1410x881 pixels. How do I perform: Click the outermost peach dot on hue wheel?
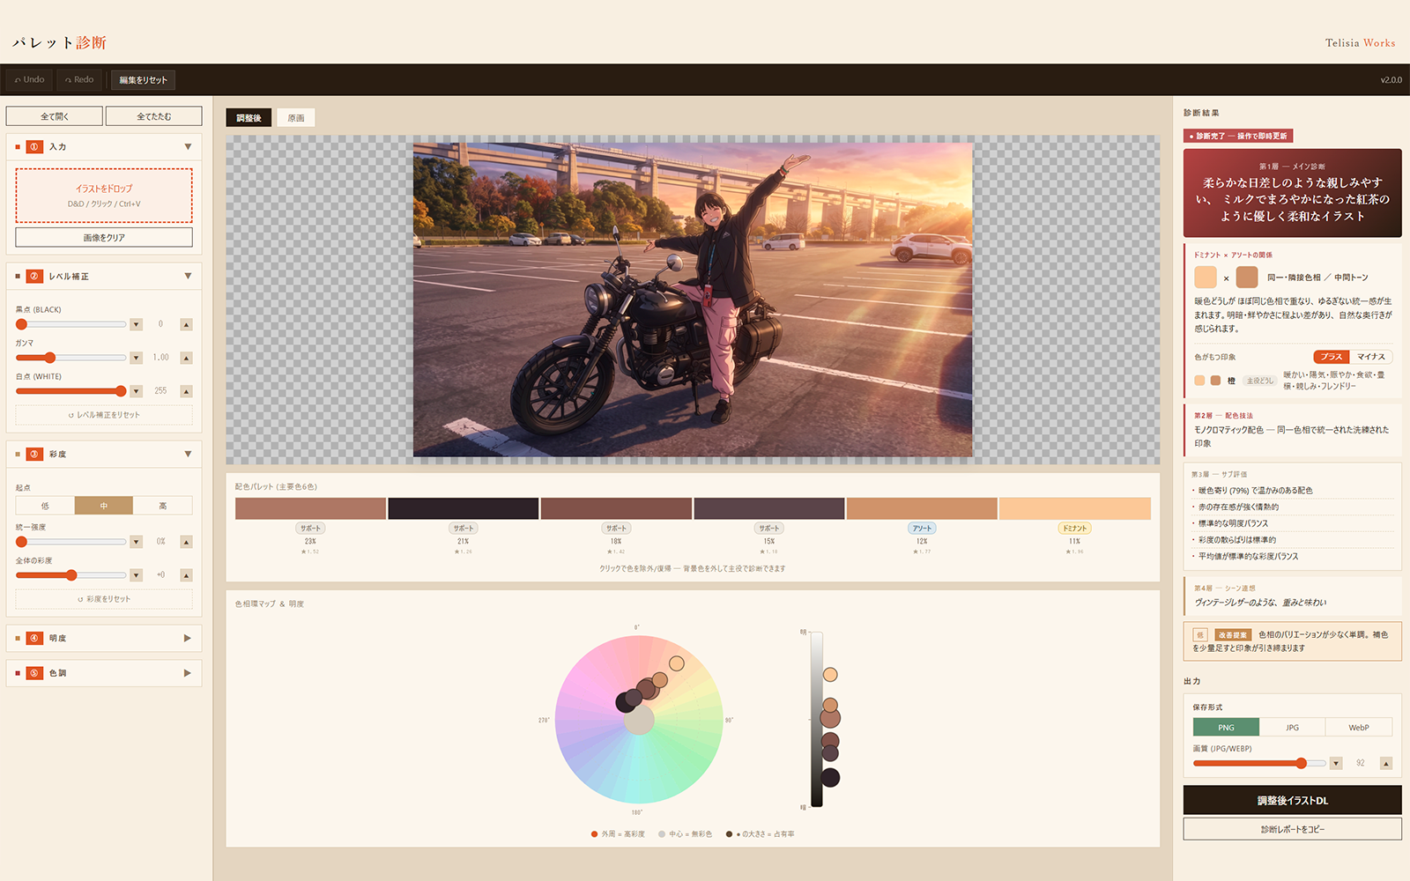pos(677,663)
